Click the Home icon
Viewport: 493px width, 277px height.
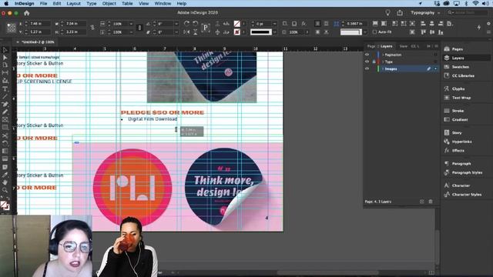point(26,13)
